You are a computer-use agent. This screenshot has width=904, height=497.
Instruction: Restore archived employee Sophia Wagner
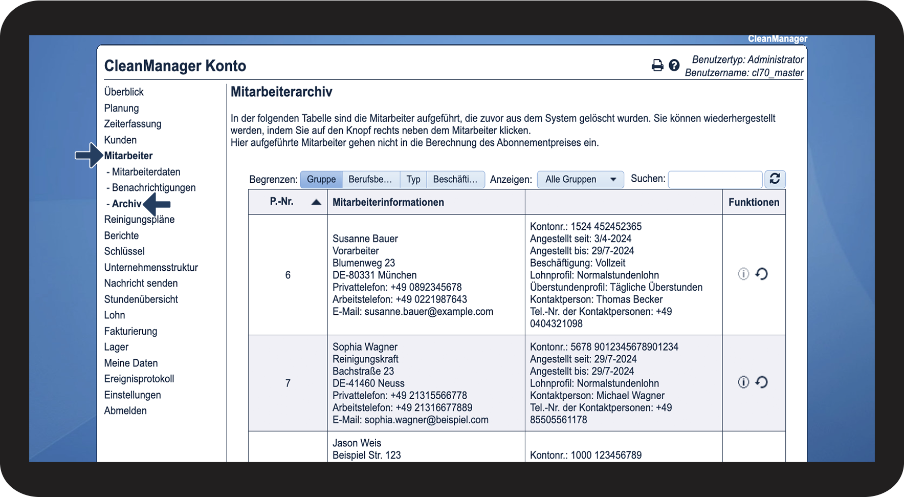pyautogui.click(x=761, y=382)
